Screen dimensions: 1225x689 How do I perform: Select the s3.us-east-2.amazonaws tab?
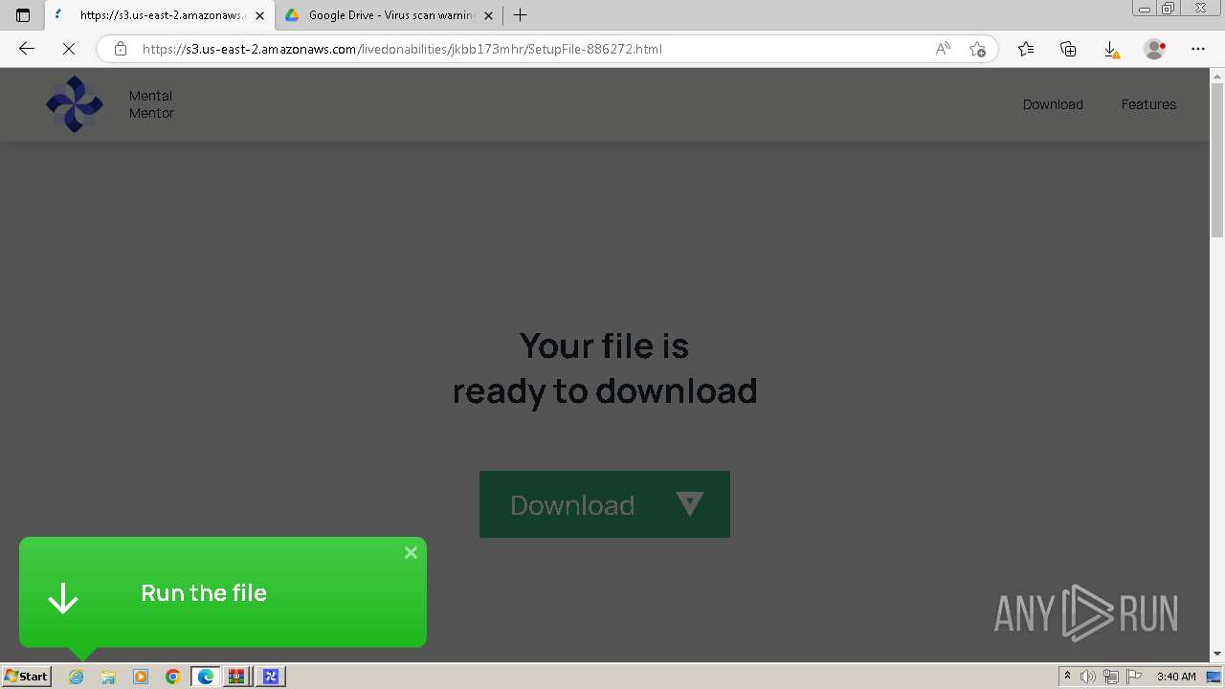161,15
